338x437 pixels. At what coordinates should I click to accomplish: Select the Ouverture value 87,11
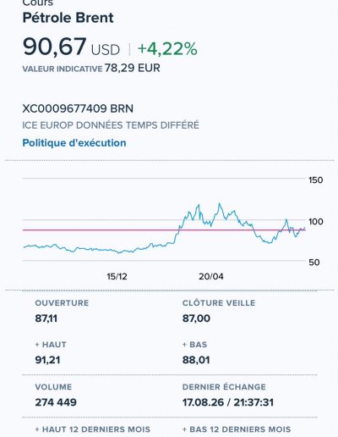46,318
